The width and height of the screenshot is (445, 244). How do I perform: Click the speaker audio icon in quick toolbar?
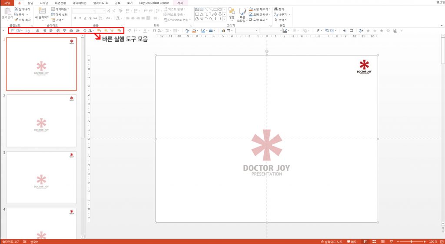tap(345, 30)
